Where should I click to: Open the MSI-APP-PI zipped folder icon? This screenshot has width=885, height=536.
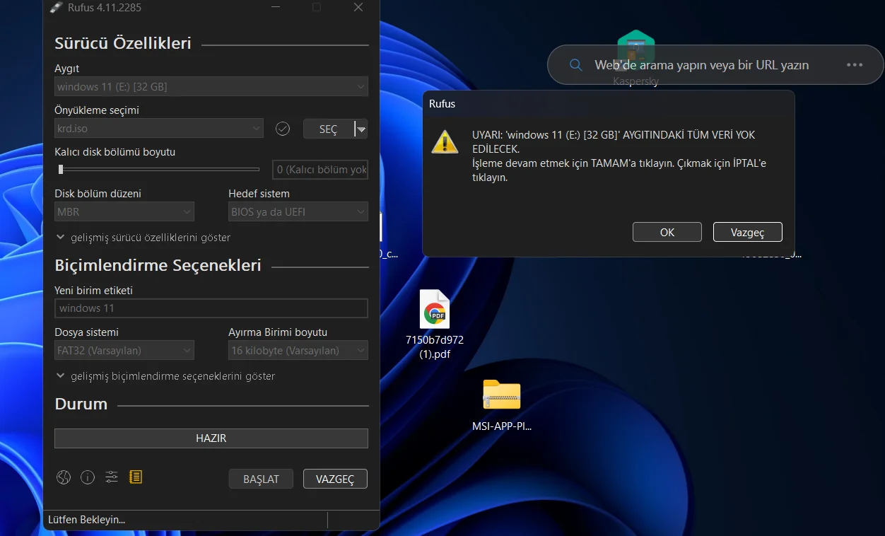coord(502,405)
